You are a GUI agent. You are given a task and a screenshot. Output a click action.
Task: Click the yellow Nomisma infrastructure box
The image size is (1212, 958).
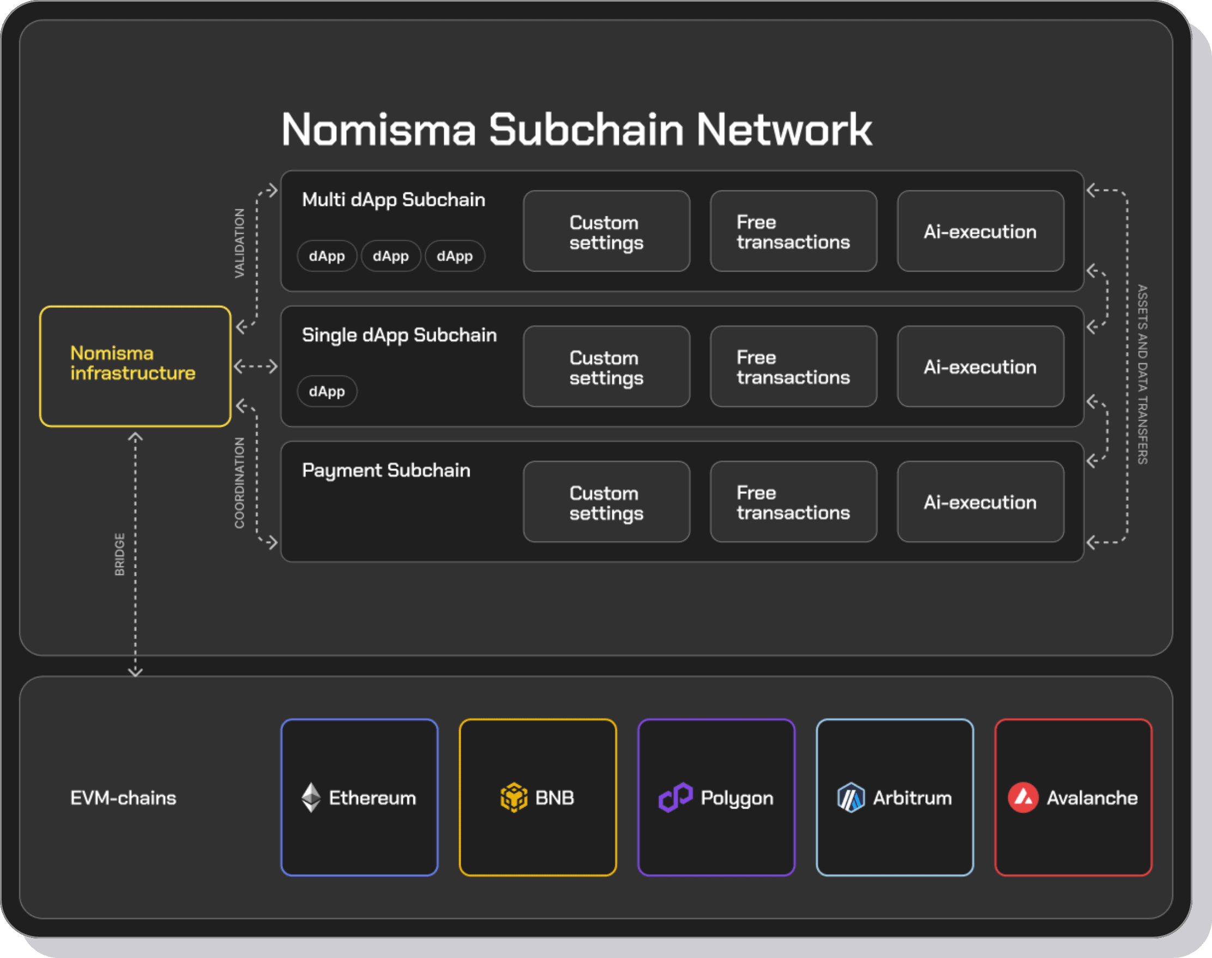pos(134,365)
